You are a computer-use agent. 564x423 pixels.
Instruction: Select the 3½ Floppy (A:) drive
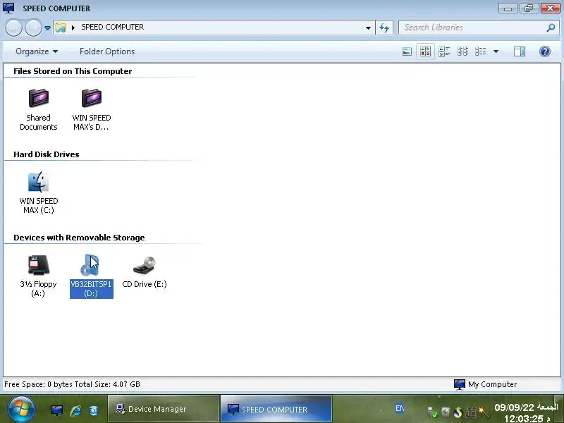coord(38,276)
